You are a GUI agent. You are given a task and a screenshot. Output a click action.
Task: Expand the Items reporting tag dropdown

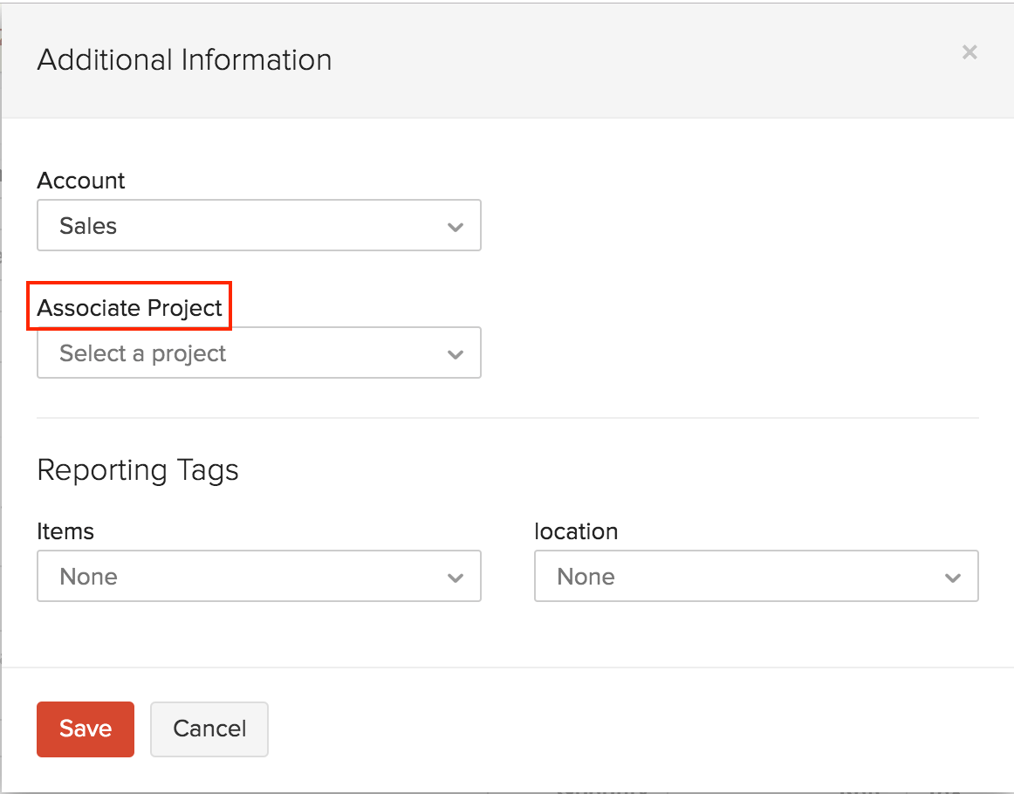(x=258, y=577)
